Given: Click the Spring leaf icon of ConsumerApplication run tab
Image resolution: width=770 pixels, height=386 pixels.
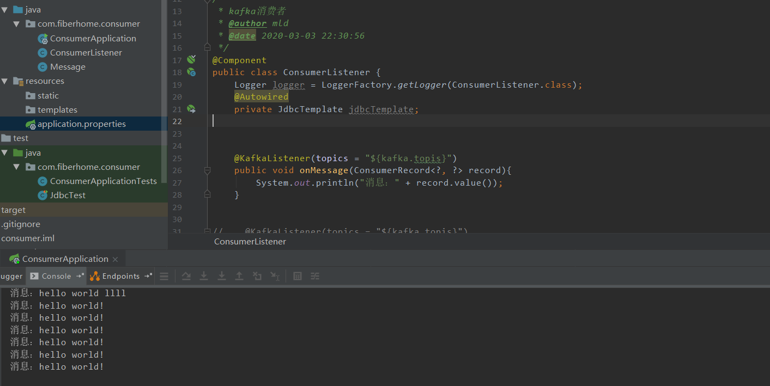Looking at the screenshot, I should pos(15,259).
